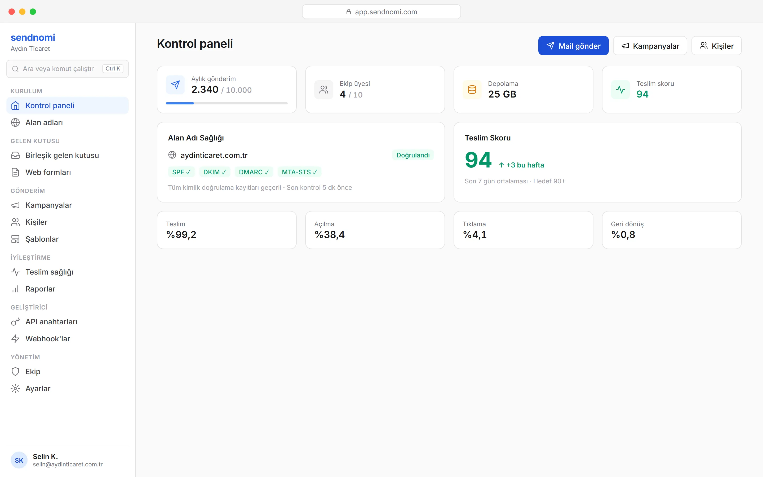Click the Ctrl K shortcut badge
This screenshot has width=763, height=477.
pyautogui.click(x=113, y=69)
